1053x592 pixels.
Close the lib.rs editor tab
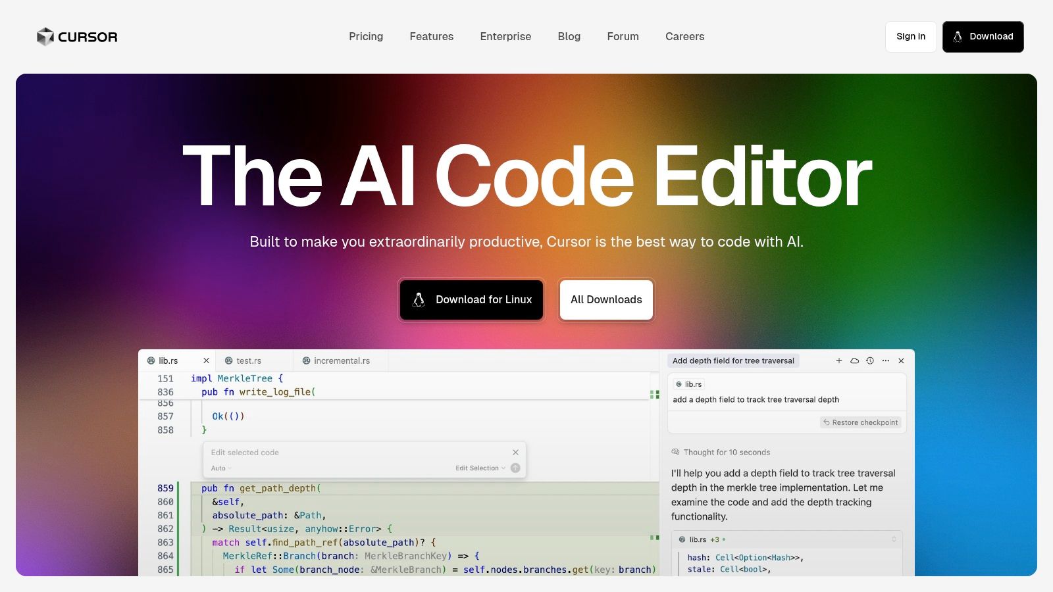tap(206, 360)
